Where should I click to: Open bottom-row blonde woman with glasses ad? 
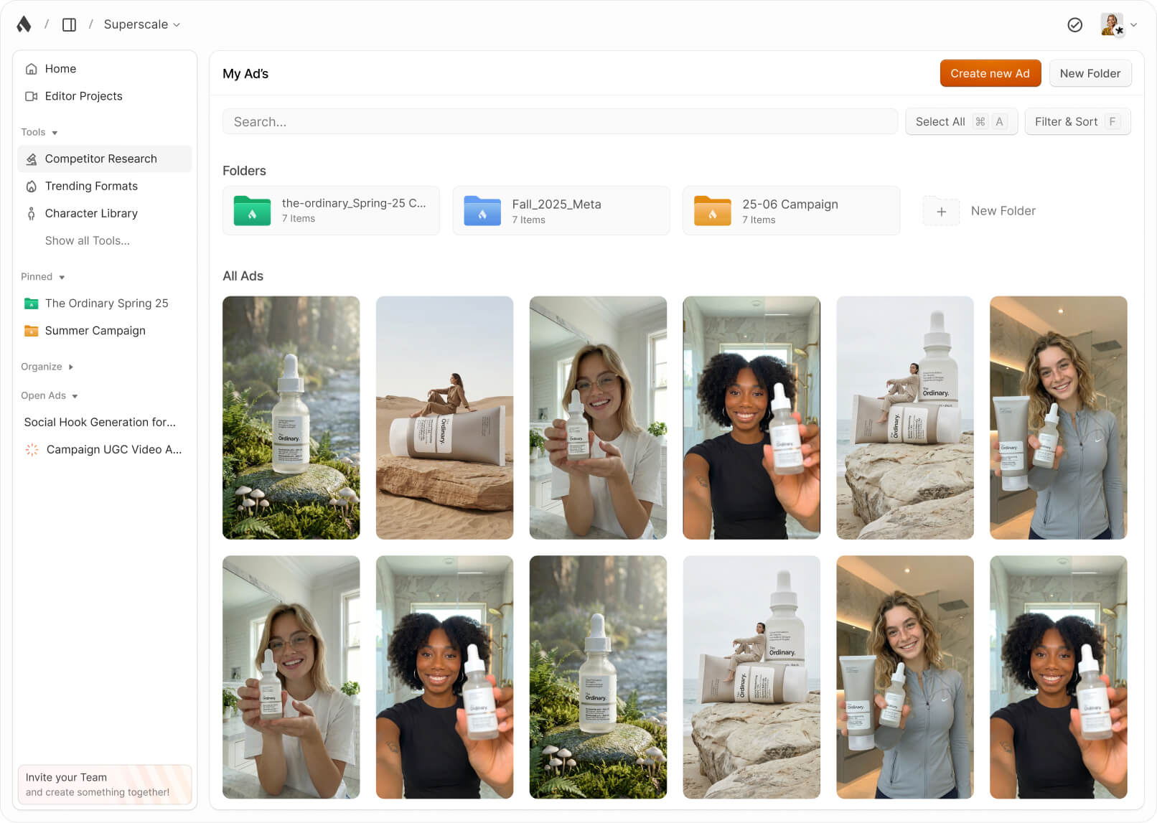click(x=291, y=677)
